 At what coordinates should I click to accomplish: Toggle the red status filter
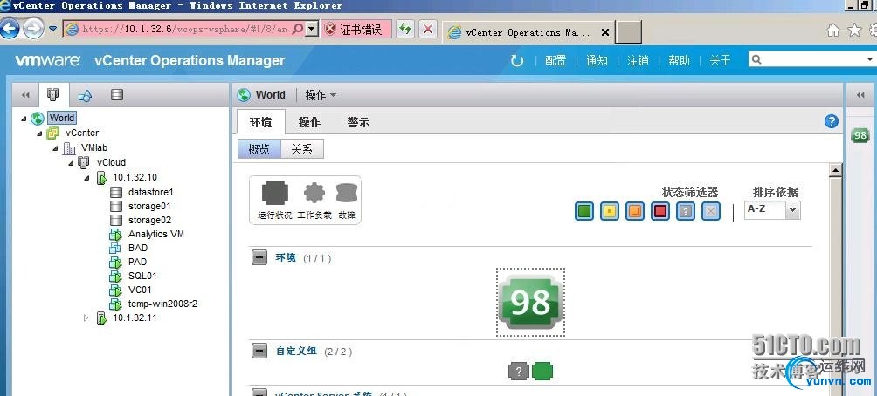click(x=660, y=211)
